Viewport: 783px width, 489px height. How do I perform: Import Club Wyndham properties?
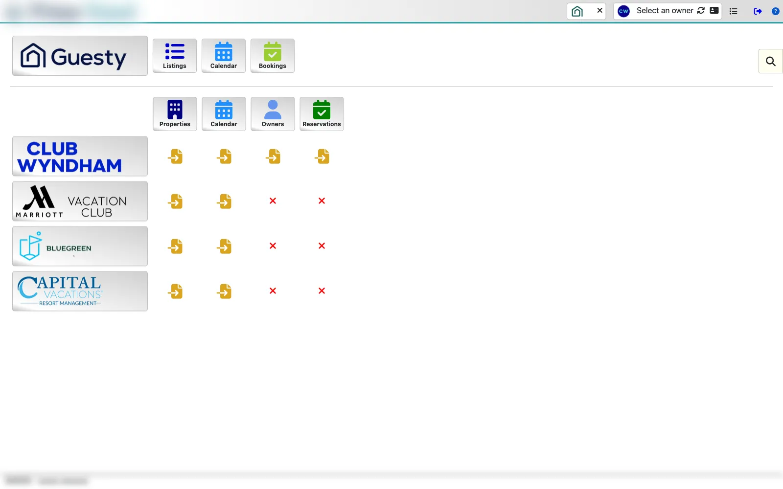(175, 156)
